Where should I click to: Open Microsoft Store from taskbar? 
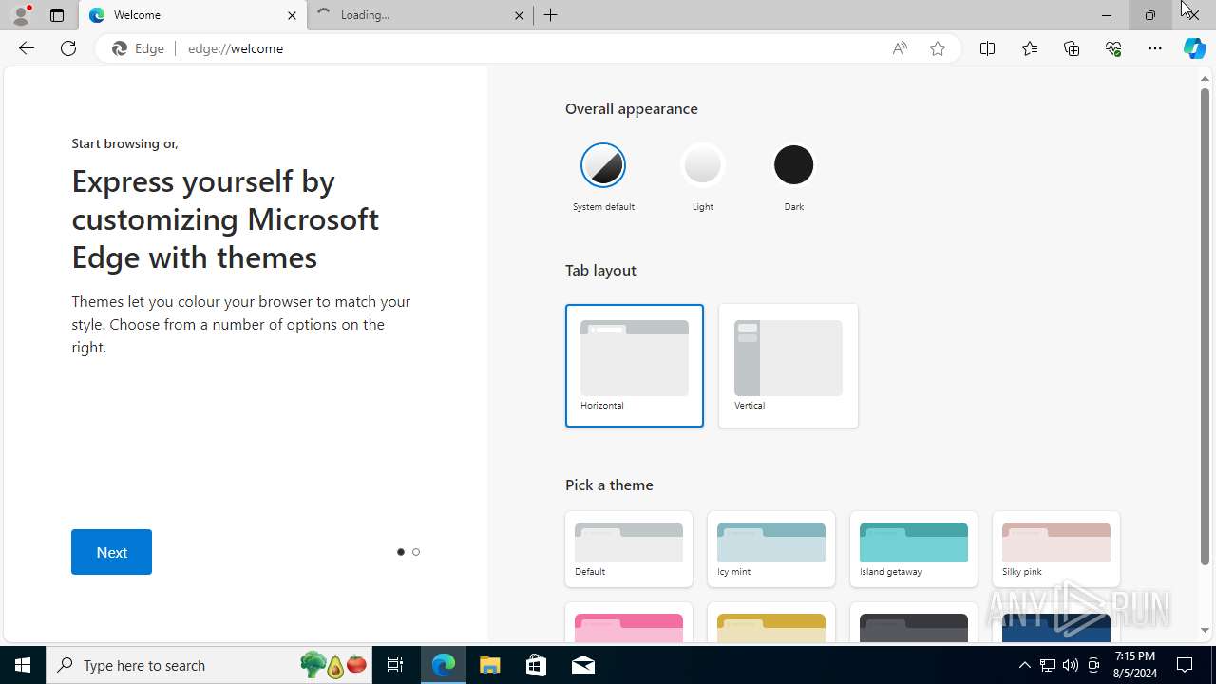[537, 665]
